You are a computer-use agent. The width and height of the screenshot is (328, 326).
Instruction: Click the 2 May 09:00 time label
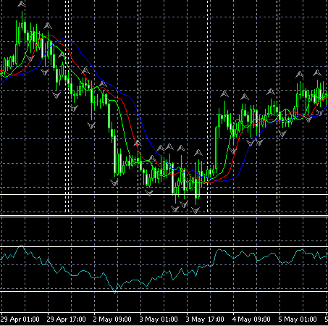(x=112, y=319)
